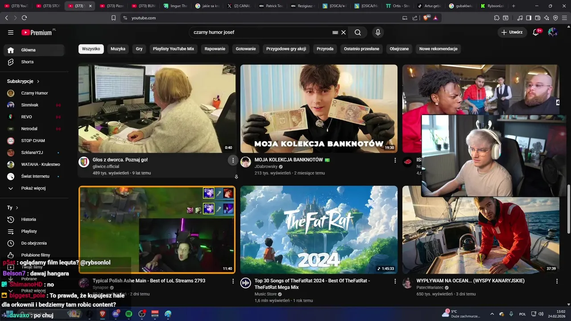Open Świat Internetu subscription channel
Viewport: 571px width, 321px height.
(35, 176)
